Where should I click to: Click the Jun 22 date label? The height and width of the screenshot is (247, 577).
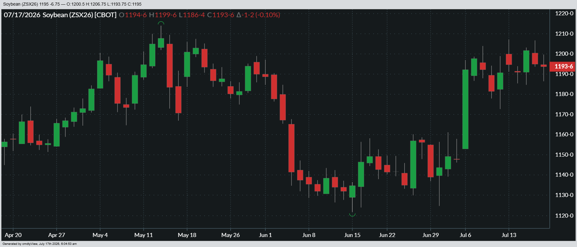387,235
